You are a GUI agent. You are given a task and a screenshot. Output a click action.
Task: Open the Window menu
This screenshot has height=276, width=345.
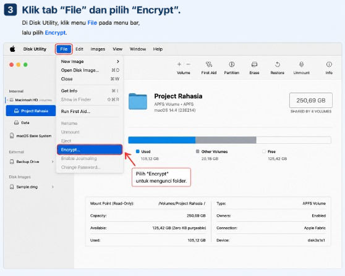point(138,49)
